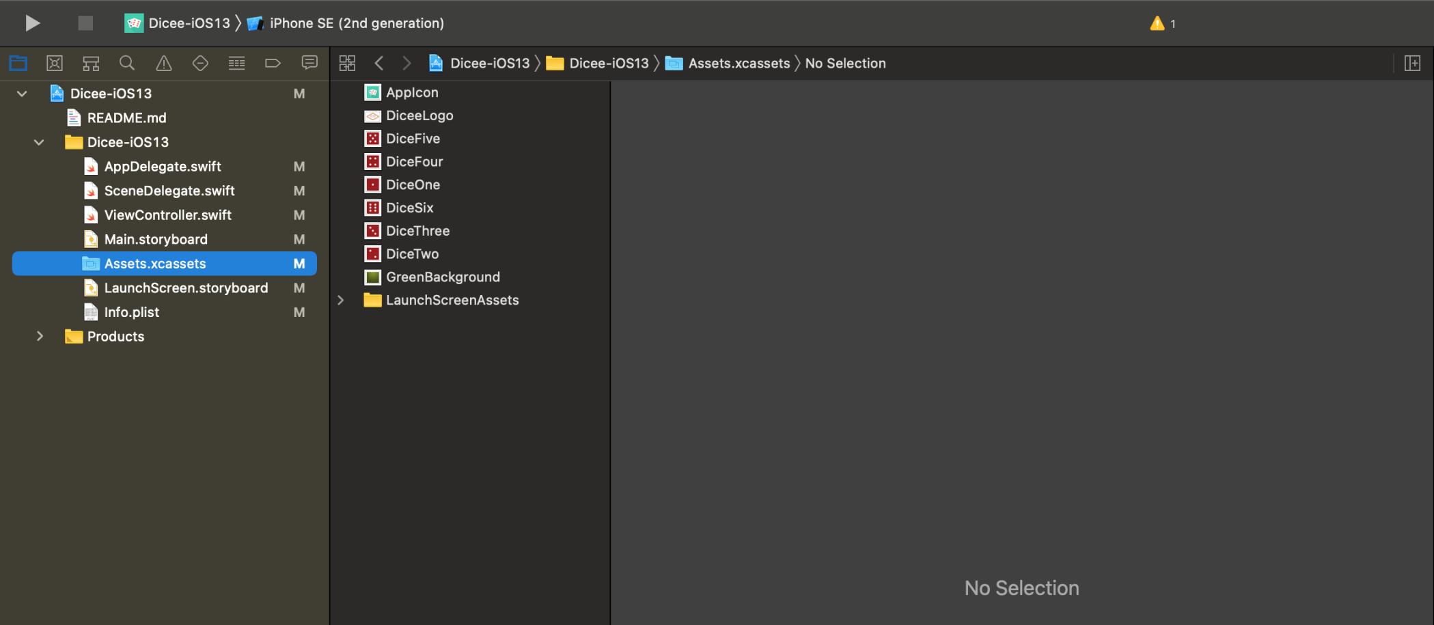Show the Issue navigator triangle icon
The height and width of the screenshot is (625, 1434).
click(x=164, y=64)
